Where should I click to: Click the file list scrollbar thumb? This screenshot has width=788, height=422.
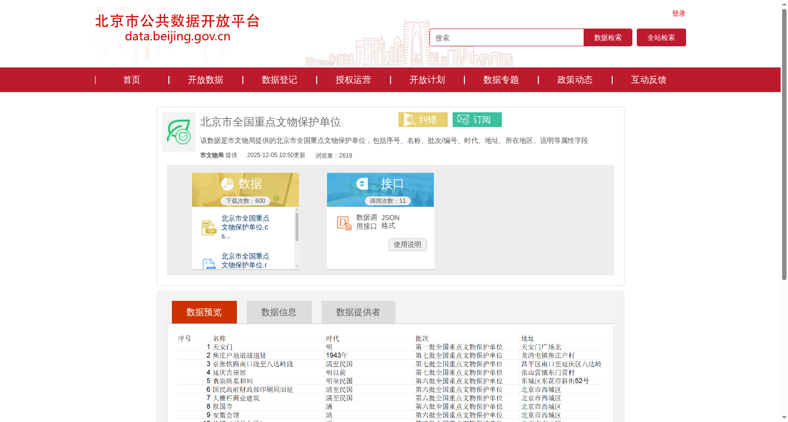(x=297, y=227)
